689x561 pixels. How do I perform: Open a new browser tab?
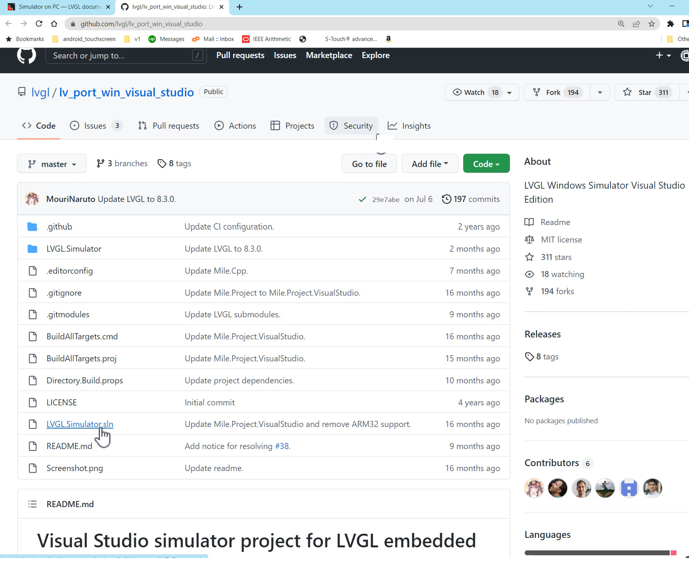(239, 7)
